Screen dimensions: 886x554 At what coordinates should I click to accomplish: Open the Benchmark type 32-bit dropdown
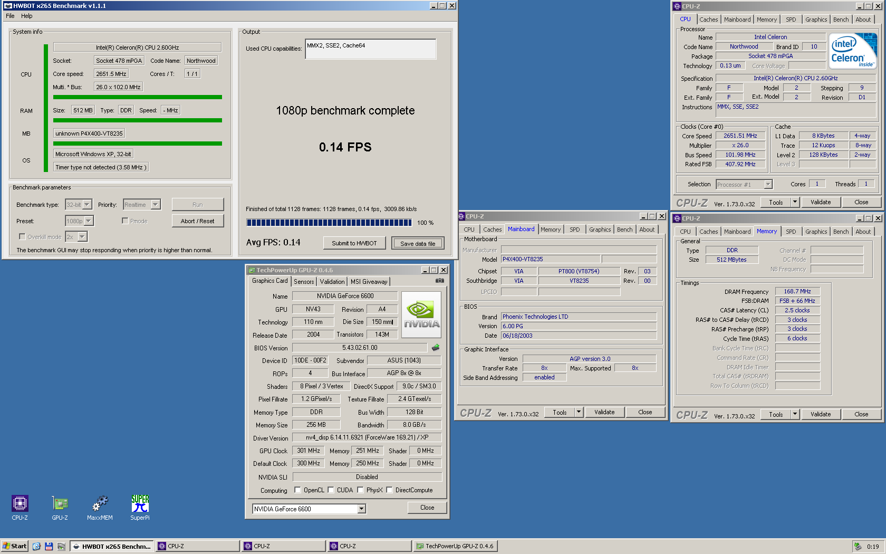[x=87, y=204]
